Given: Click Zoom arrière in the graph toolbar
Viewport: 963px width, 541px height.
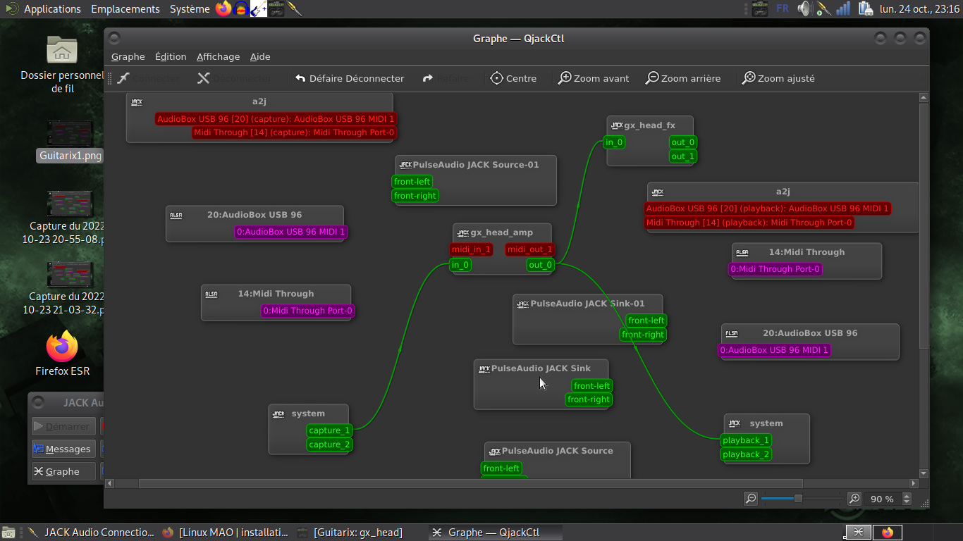Looking at the screenshot, I should click(683, 78).
